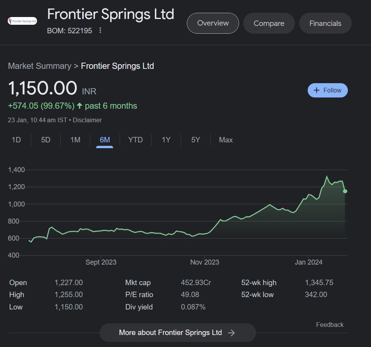Image resolution: width=371 pixels, height=347 pixels.
Task: Click the plus icon in the Follow button
Action: 316,90
